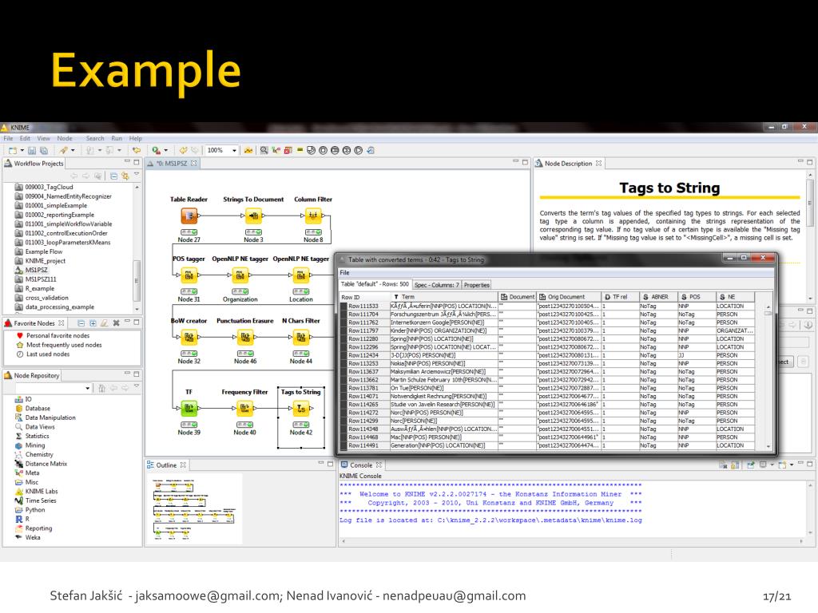Select the Punctuation Erasure node icon
The height and width of the screenshot is (613, 818).
[245, 337]
